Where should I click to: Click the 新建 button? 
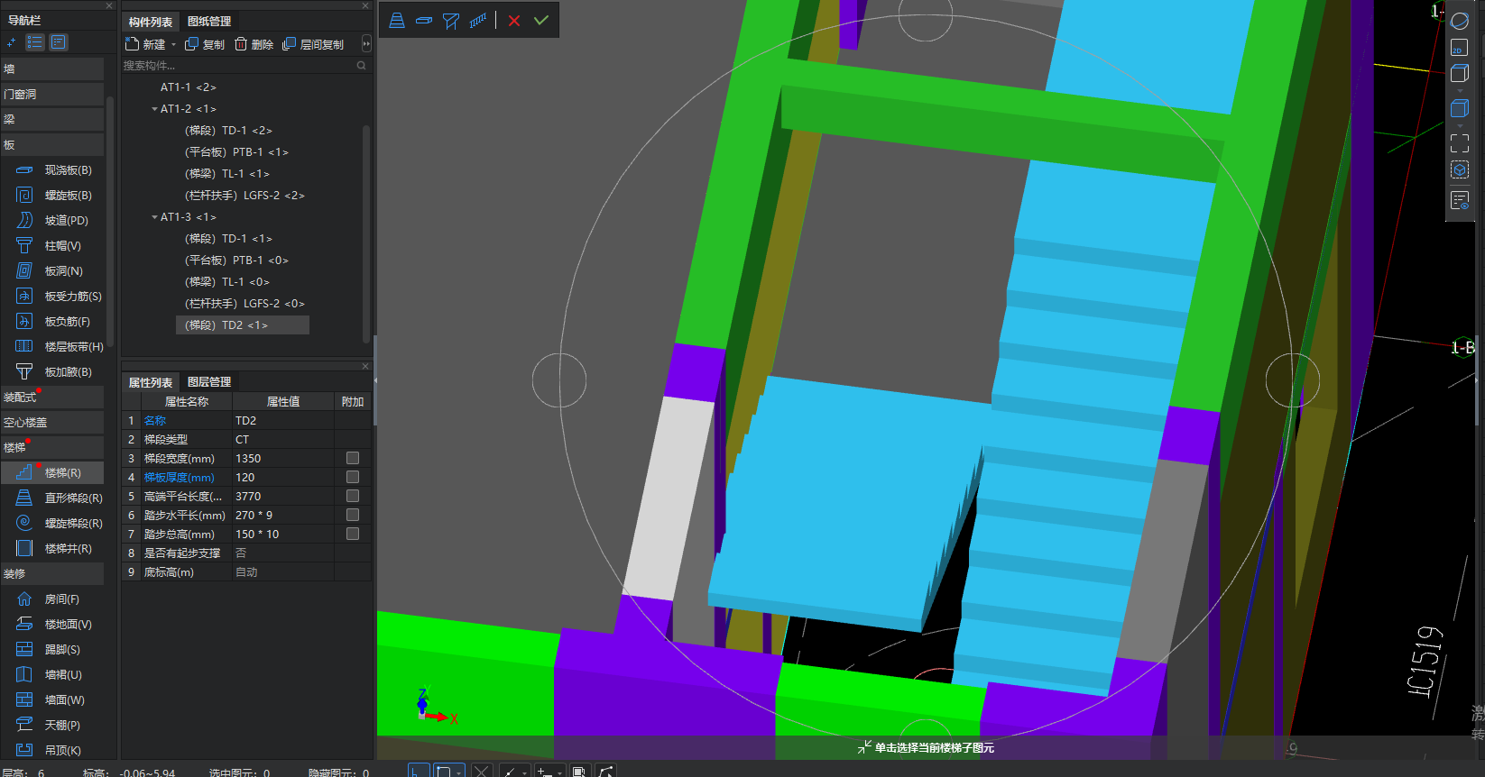click(x=145, y=44)
